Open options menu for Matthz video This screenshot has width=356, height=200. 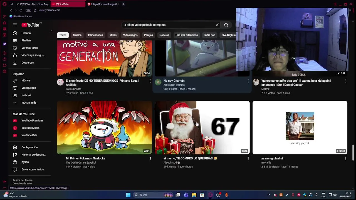tap(346, 81)
